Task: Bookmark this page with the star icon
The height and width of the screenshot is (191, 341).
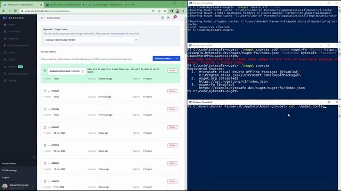Action: 165,11
